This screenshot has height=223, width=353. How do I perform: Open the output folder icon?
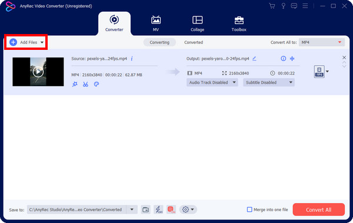(146, 210)
